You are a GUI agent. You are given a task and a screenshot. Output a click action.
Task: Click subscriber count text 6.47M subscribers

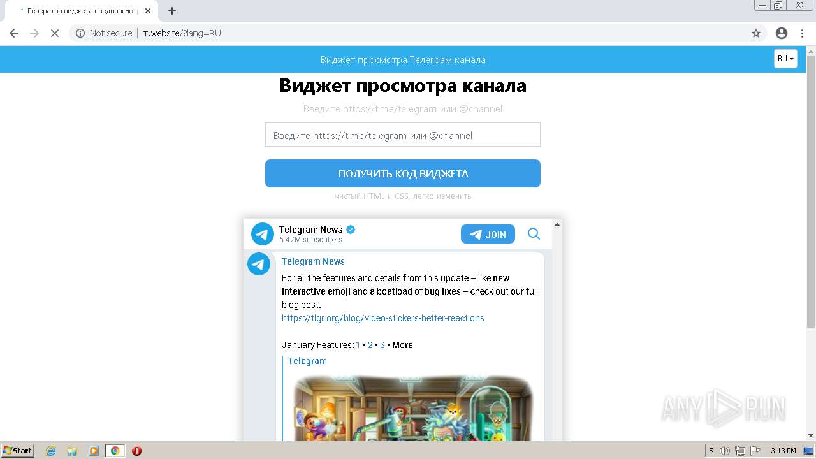pos(310,240)
